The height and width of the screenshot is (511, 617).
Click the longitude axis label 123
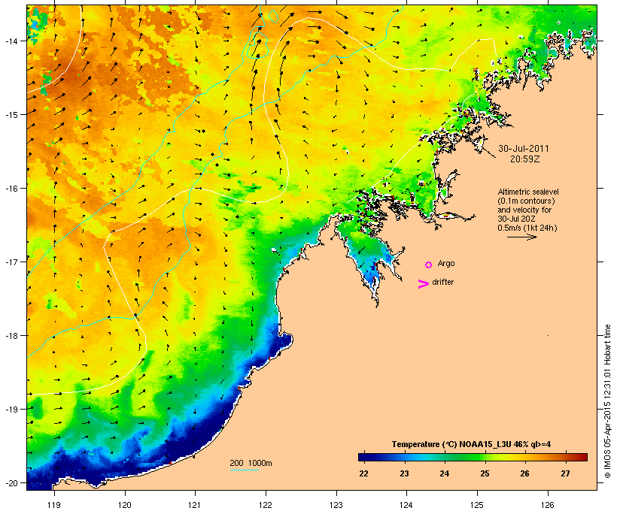[336, 505]
